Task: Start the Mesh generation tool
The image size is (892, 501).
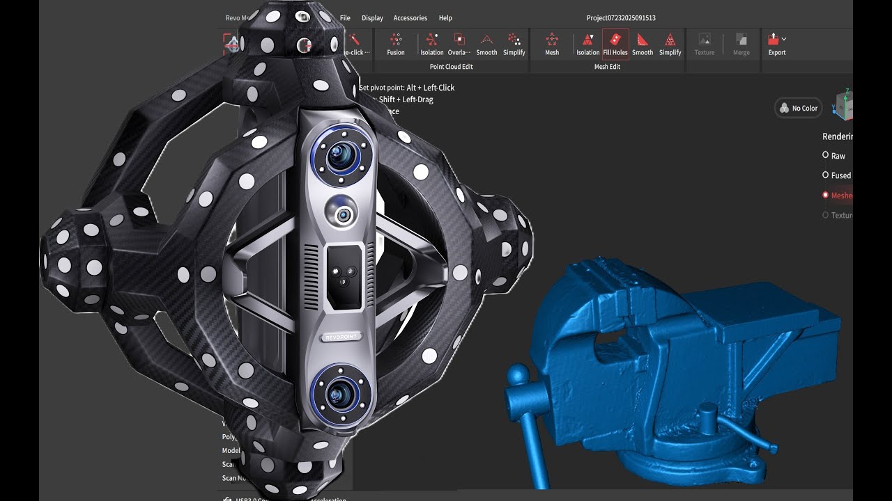Action: coord(552,45)
